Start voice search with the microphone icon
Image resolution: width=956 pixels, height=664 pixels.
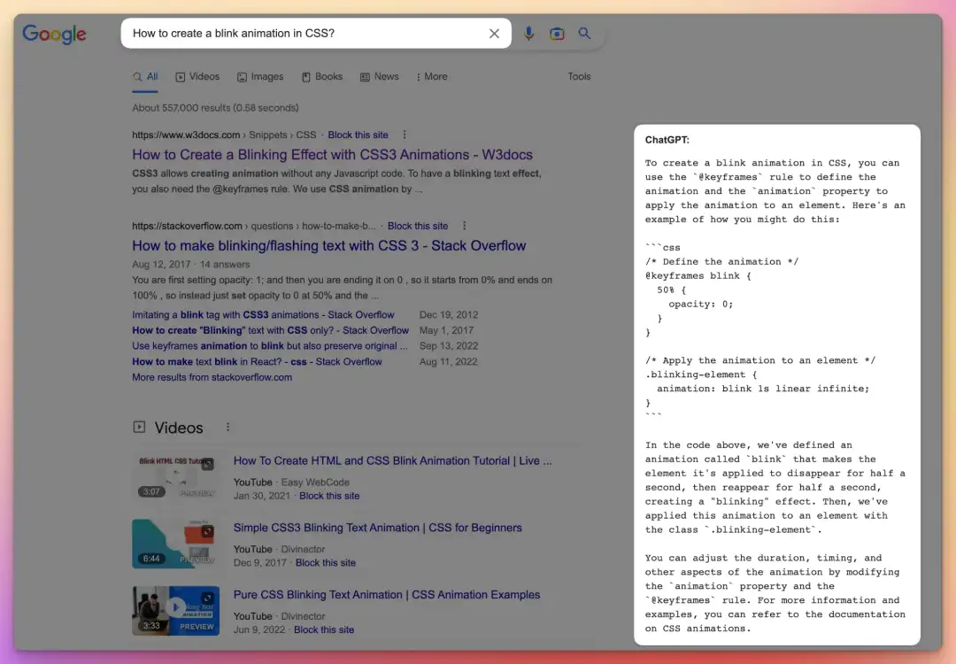click(x=528, y=34)
